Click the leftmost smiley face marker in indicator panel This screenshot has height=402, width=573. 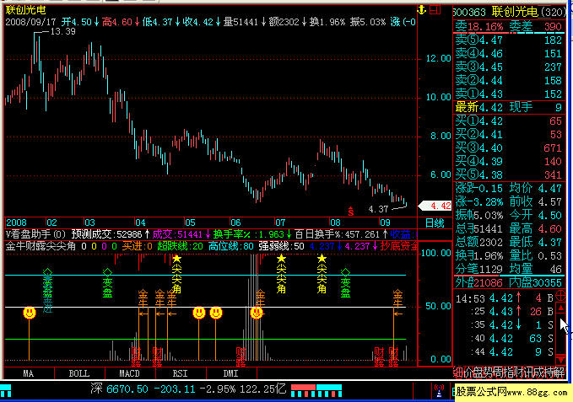(30, 313)
